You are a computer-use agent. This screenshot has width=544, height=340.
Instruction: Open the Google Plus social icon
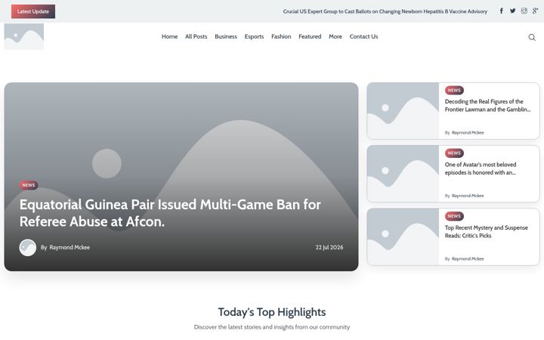pos(536,11)
